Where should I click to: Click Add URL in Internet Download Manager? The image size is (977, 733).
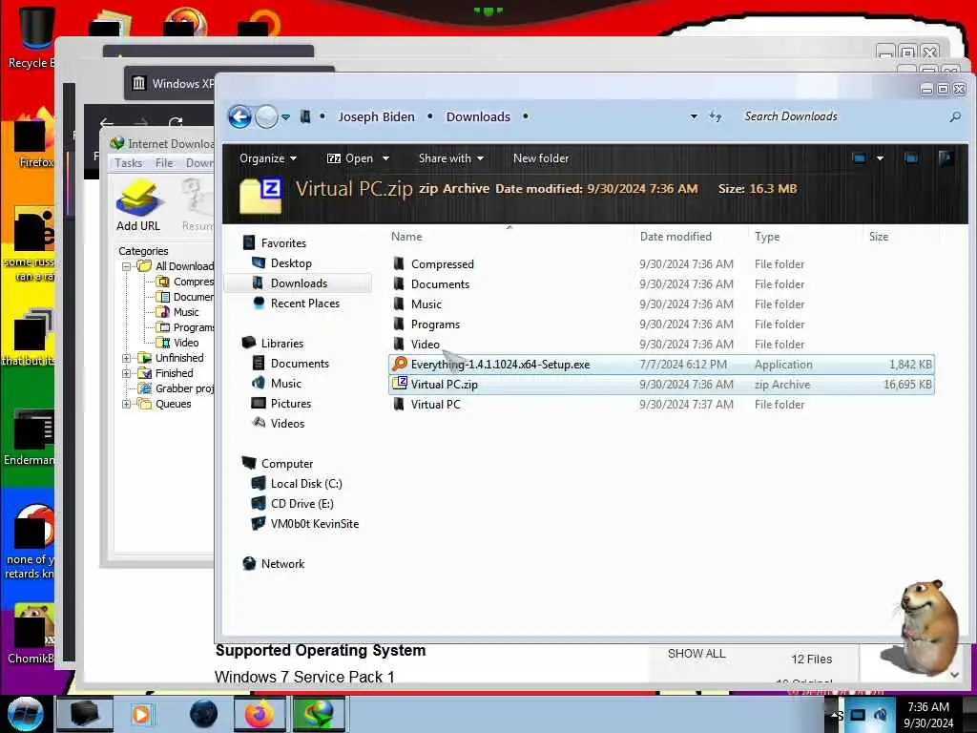(x=138, y=206)
